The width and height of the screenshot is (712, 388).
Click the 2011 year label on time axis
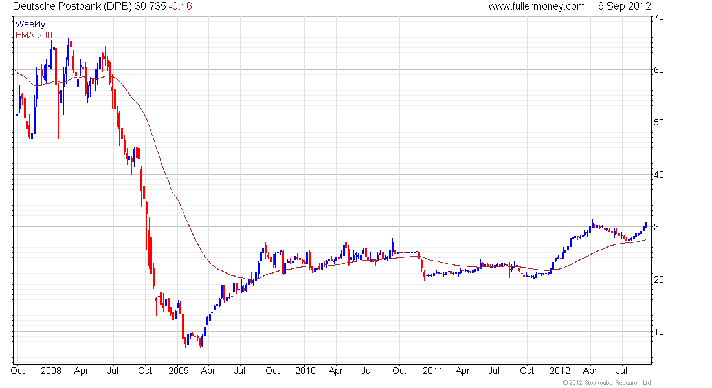432,371
